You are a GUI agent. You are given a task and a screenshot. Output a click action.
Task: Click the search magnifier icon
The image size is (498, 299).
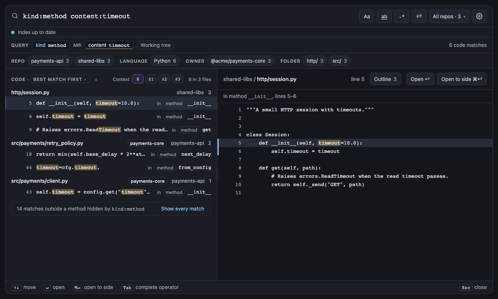(15, 16)
